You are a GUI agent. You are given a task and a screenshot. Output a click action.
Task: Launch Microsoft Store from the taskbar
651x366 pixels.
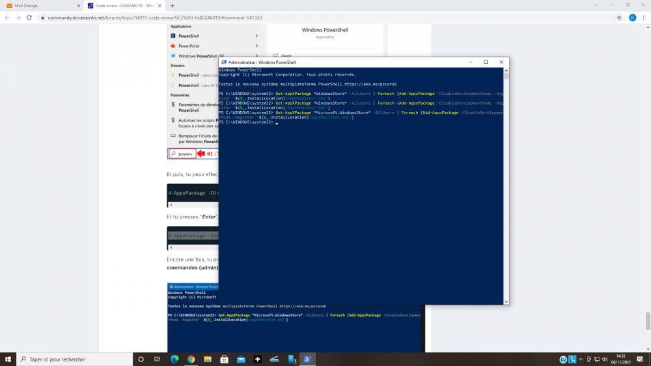225,359
